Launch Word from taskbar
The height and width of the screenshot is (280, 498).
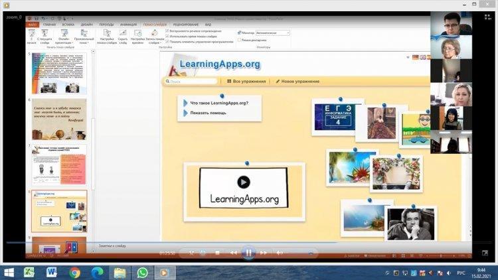51,273
